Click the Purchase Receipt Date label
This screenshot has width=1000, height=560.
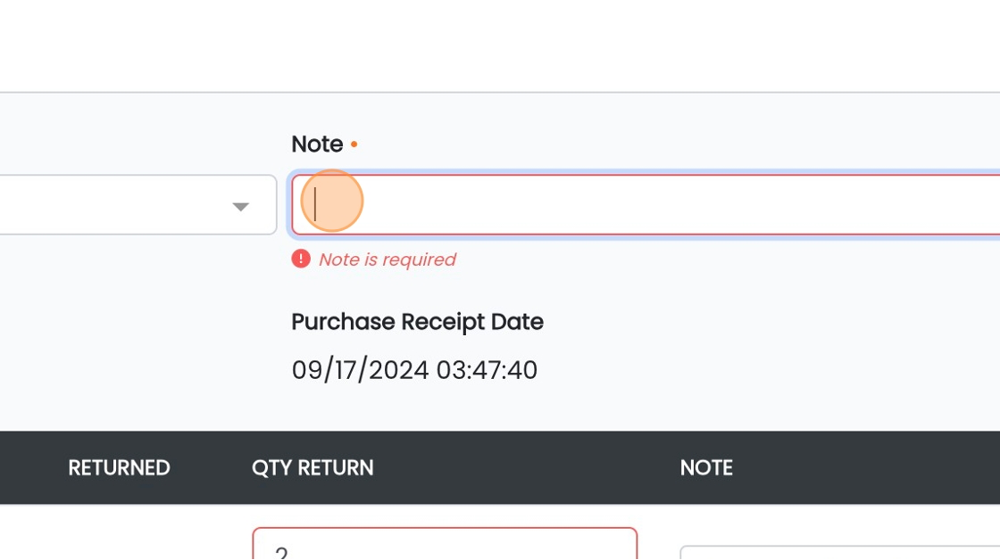point(417,322)
